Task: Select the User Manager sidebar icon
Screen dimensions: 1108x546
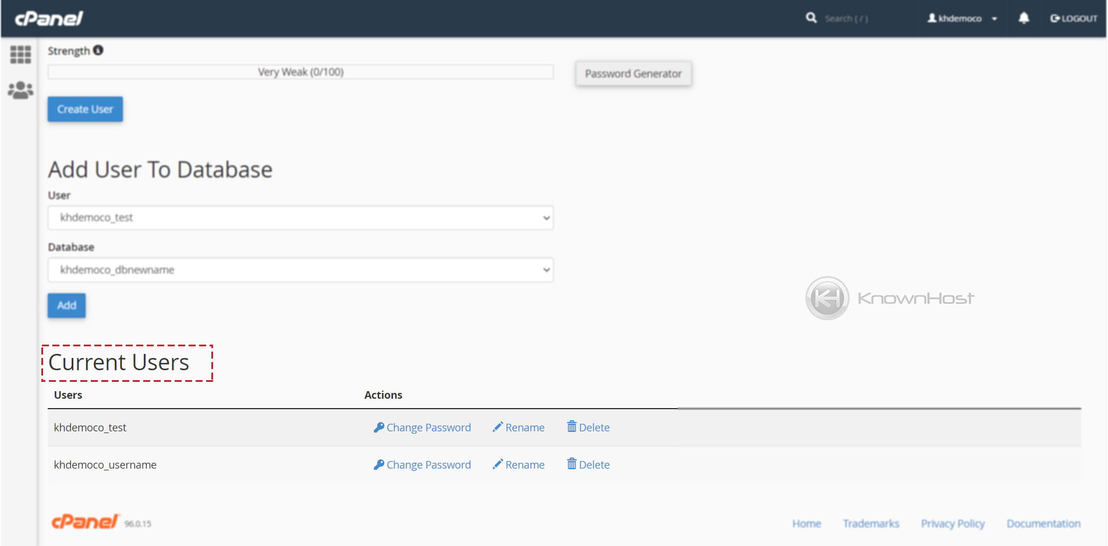Action: (x=20, y=89)
